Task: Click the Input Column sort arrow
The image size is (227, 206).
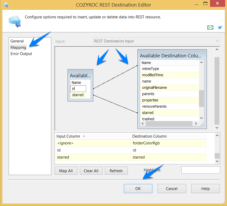Action: point(84,136)
